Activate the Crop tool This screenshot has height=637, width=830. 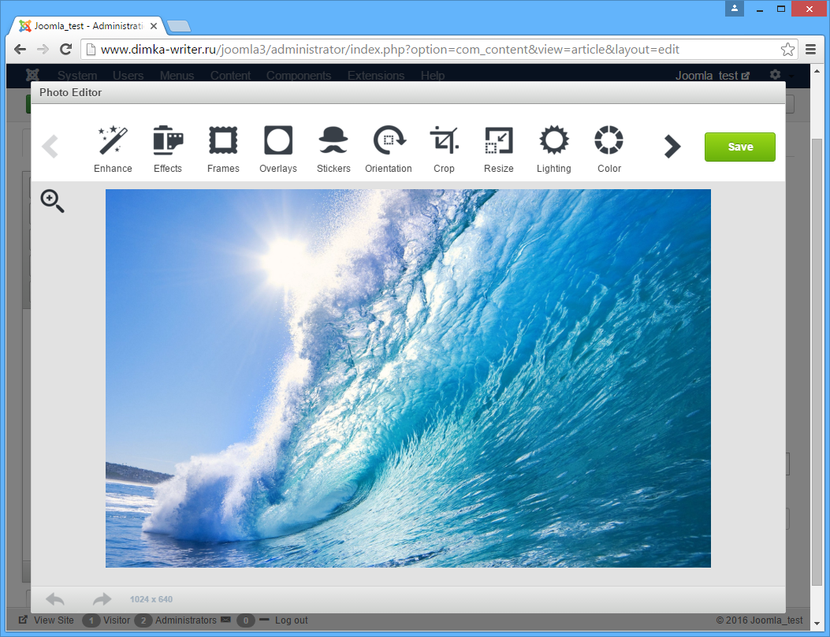point(444,147)
